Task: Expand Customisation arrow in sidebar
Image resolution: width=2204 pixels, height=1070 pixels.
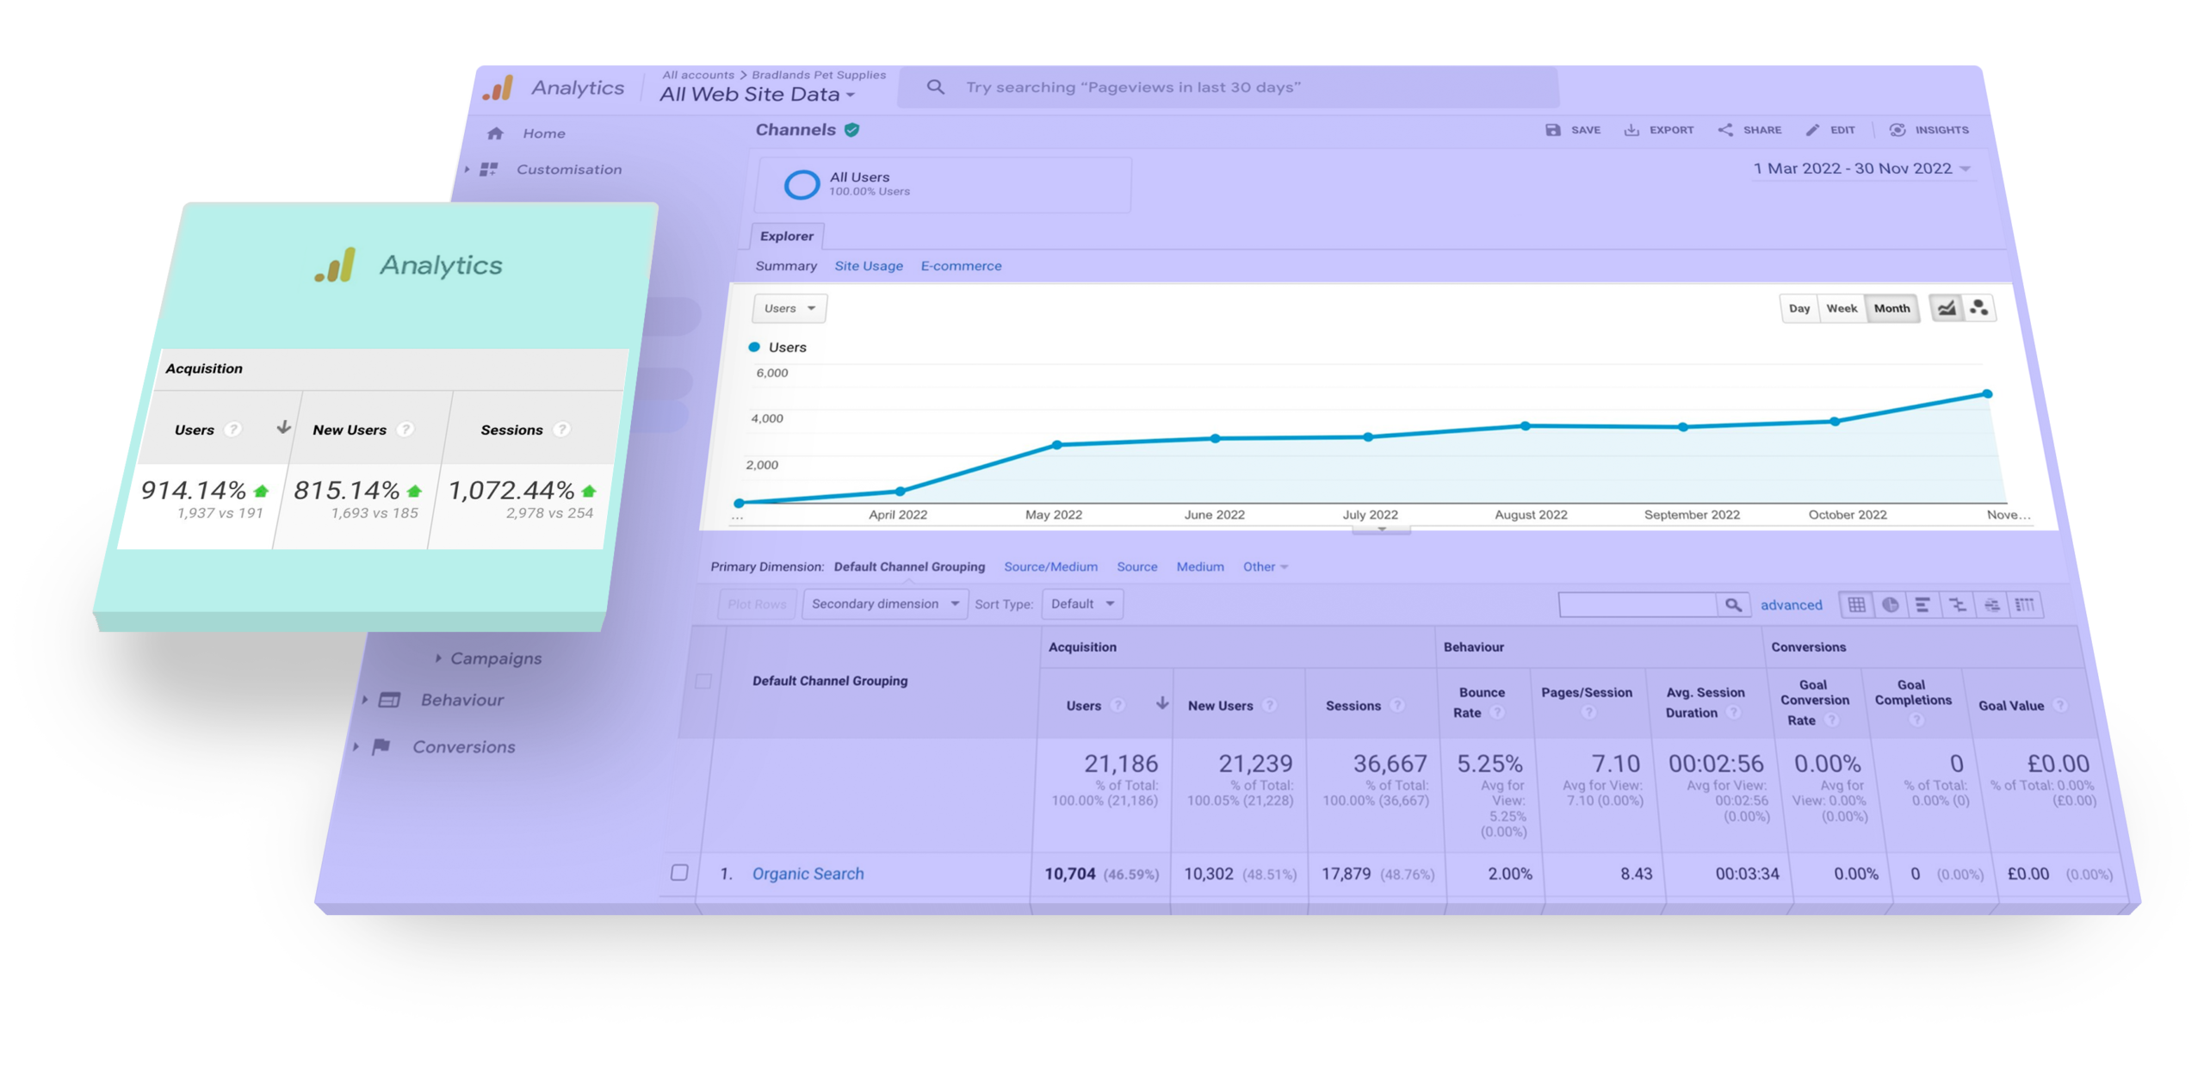Action: tap(467, 170)
